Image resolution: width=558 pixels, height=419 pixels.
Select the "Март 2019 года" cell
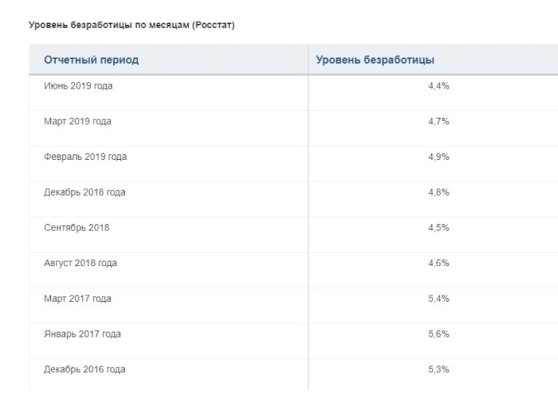77,122
